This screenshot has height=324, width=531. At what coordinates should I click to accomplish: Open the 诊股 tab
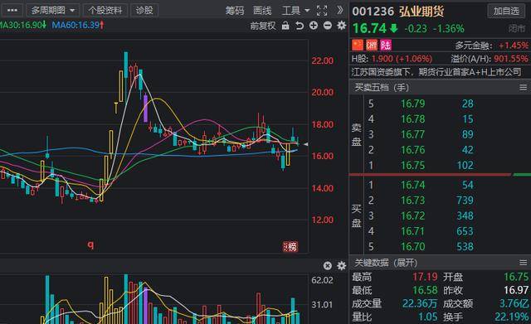(144, 10)
